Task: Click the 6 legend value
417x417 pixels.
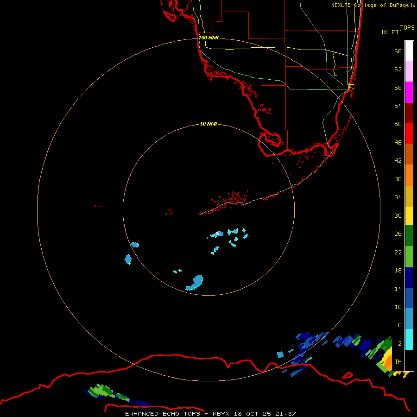Action: (400, 325)
